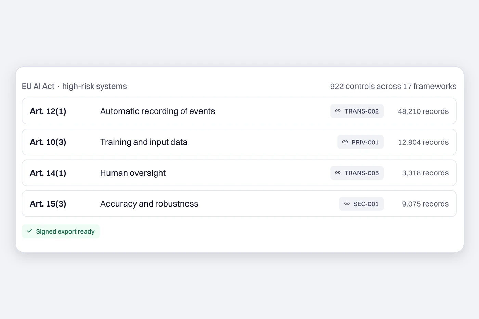The image size is (479, 319).
Task: Click the Signed export ready badge
Action: coord(61,231)
